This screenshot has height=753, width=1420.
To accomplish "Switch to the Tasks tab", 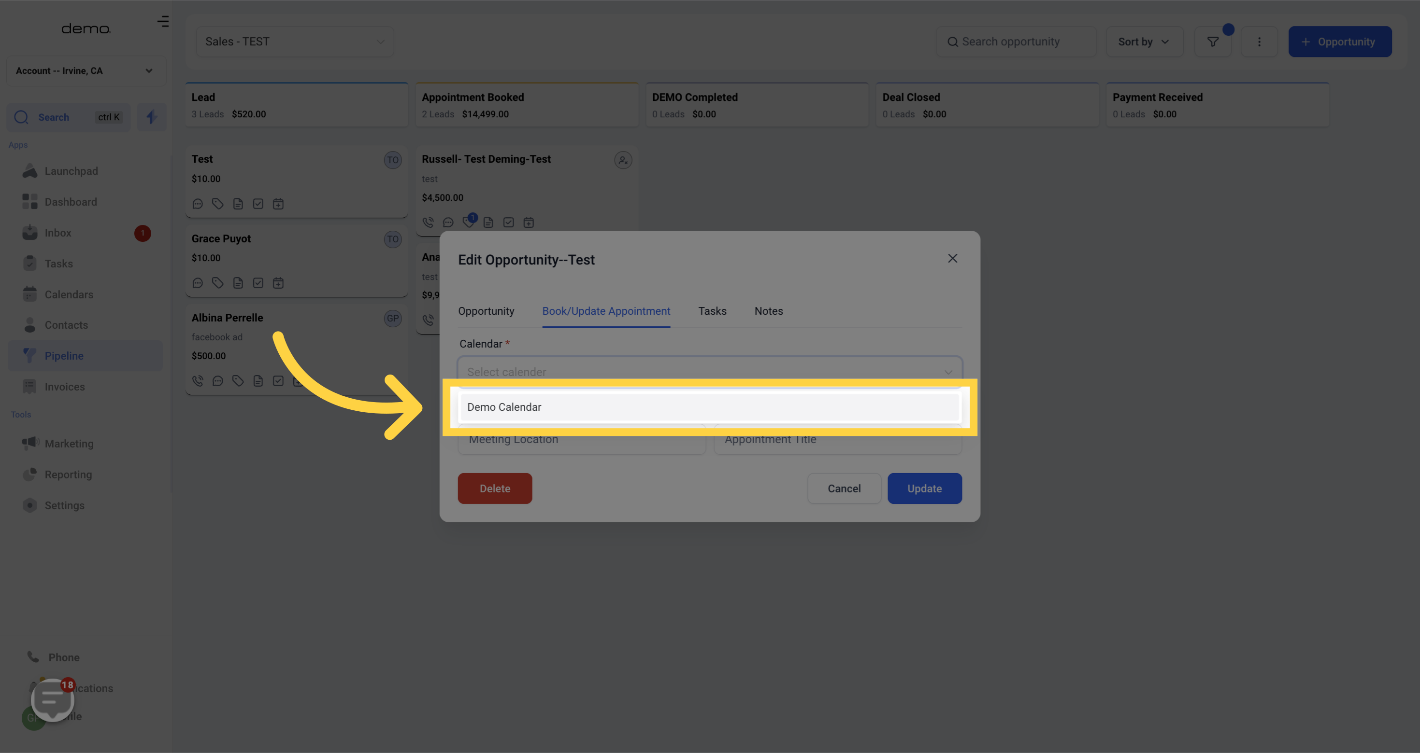I will tap(712, 311).
